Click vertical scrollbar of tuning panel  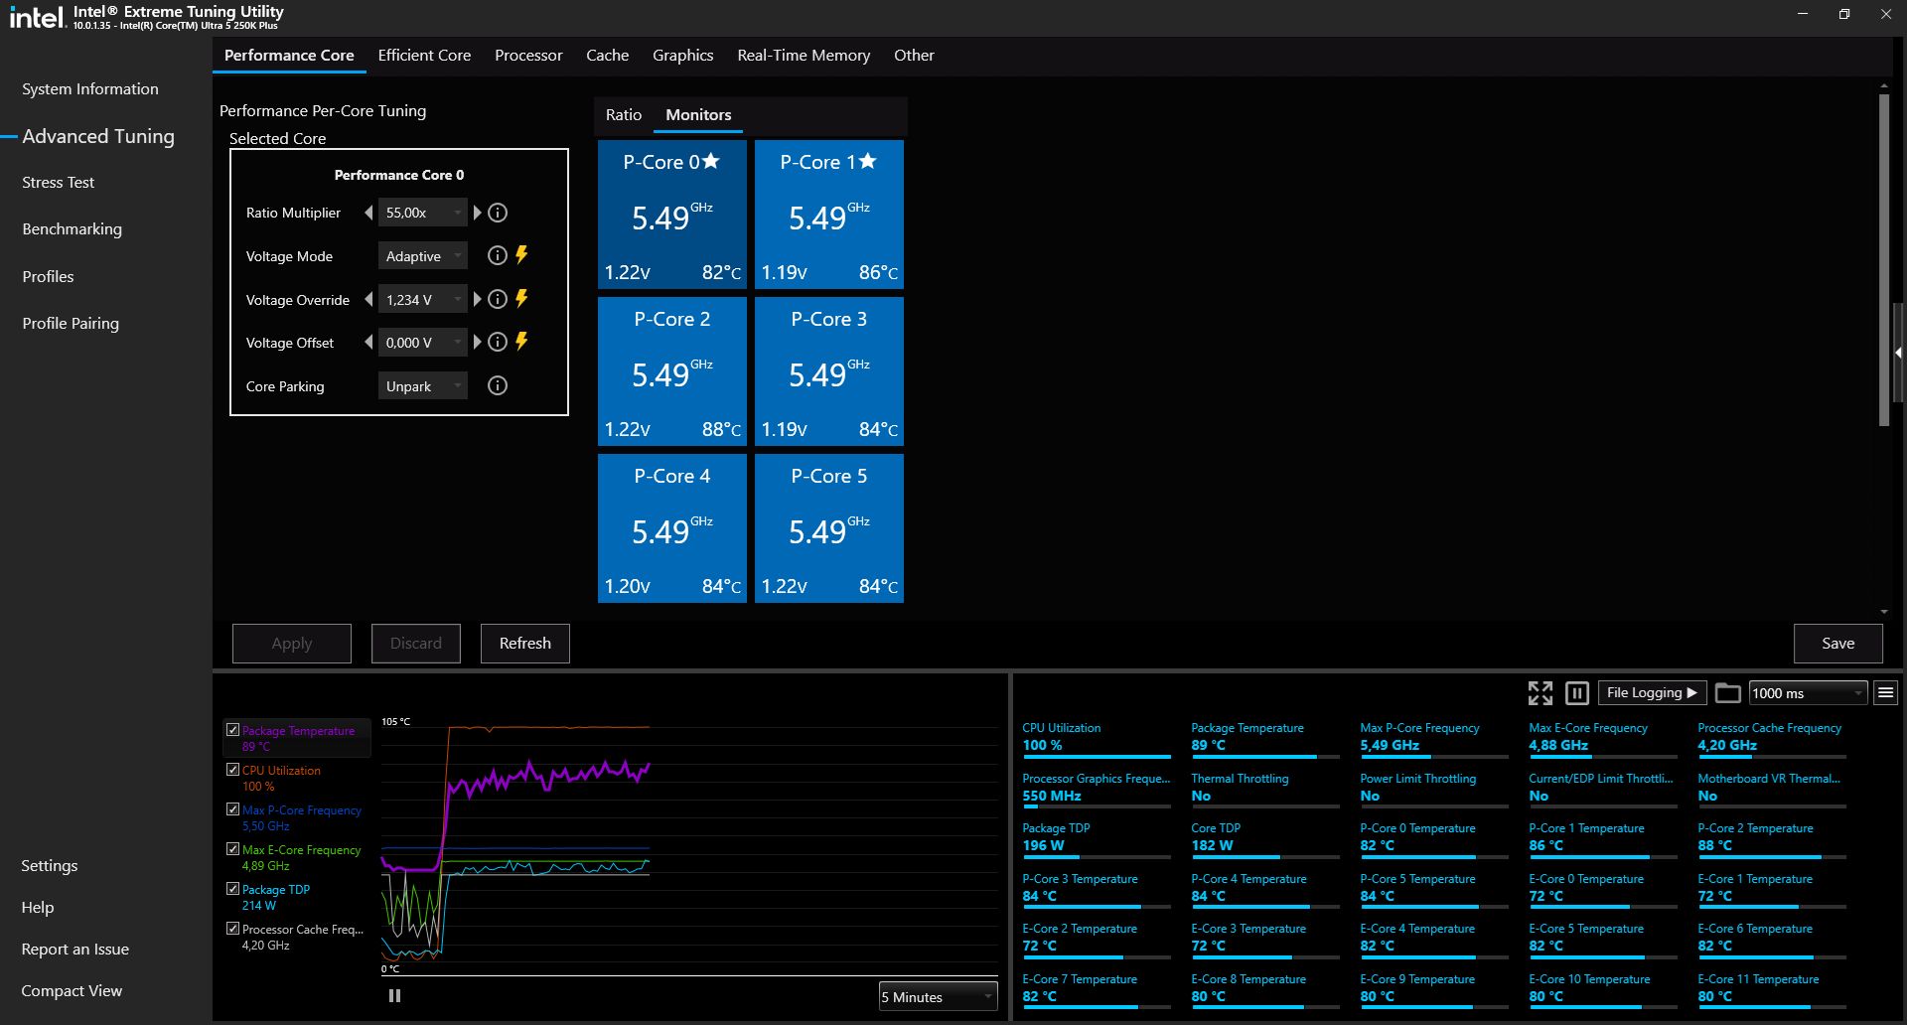[1883, 260]
